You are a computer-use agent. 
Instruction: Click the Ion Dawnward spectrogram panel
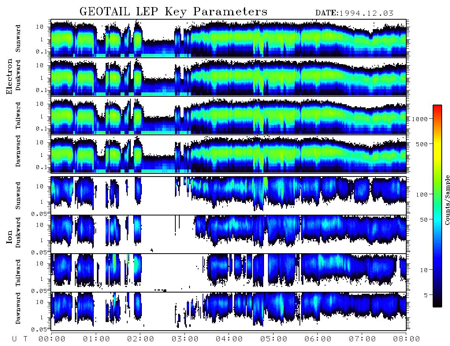click(229, 311)
